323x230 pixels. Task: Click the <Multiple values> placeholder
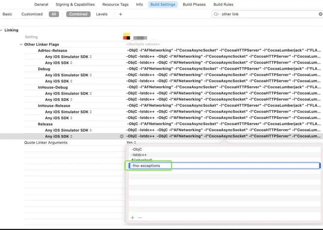pyautogui.click(x=143, y=44)
